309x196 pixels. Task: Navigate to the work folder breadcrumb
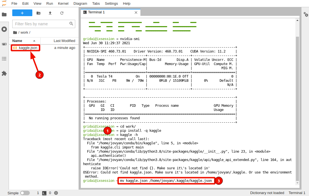(24, 33)
